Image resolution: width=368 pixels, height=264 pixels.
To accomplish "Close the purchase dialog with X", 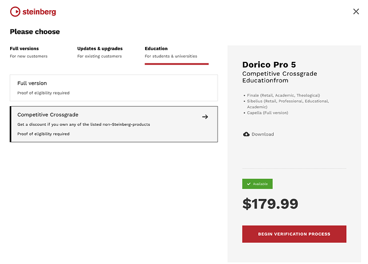I will [x=356, y=12].
